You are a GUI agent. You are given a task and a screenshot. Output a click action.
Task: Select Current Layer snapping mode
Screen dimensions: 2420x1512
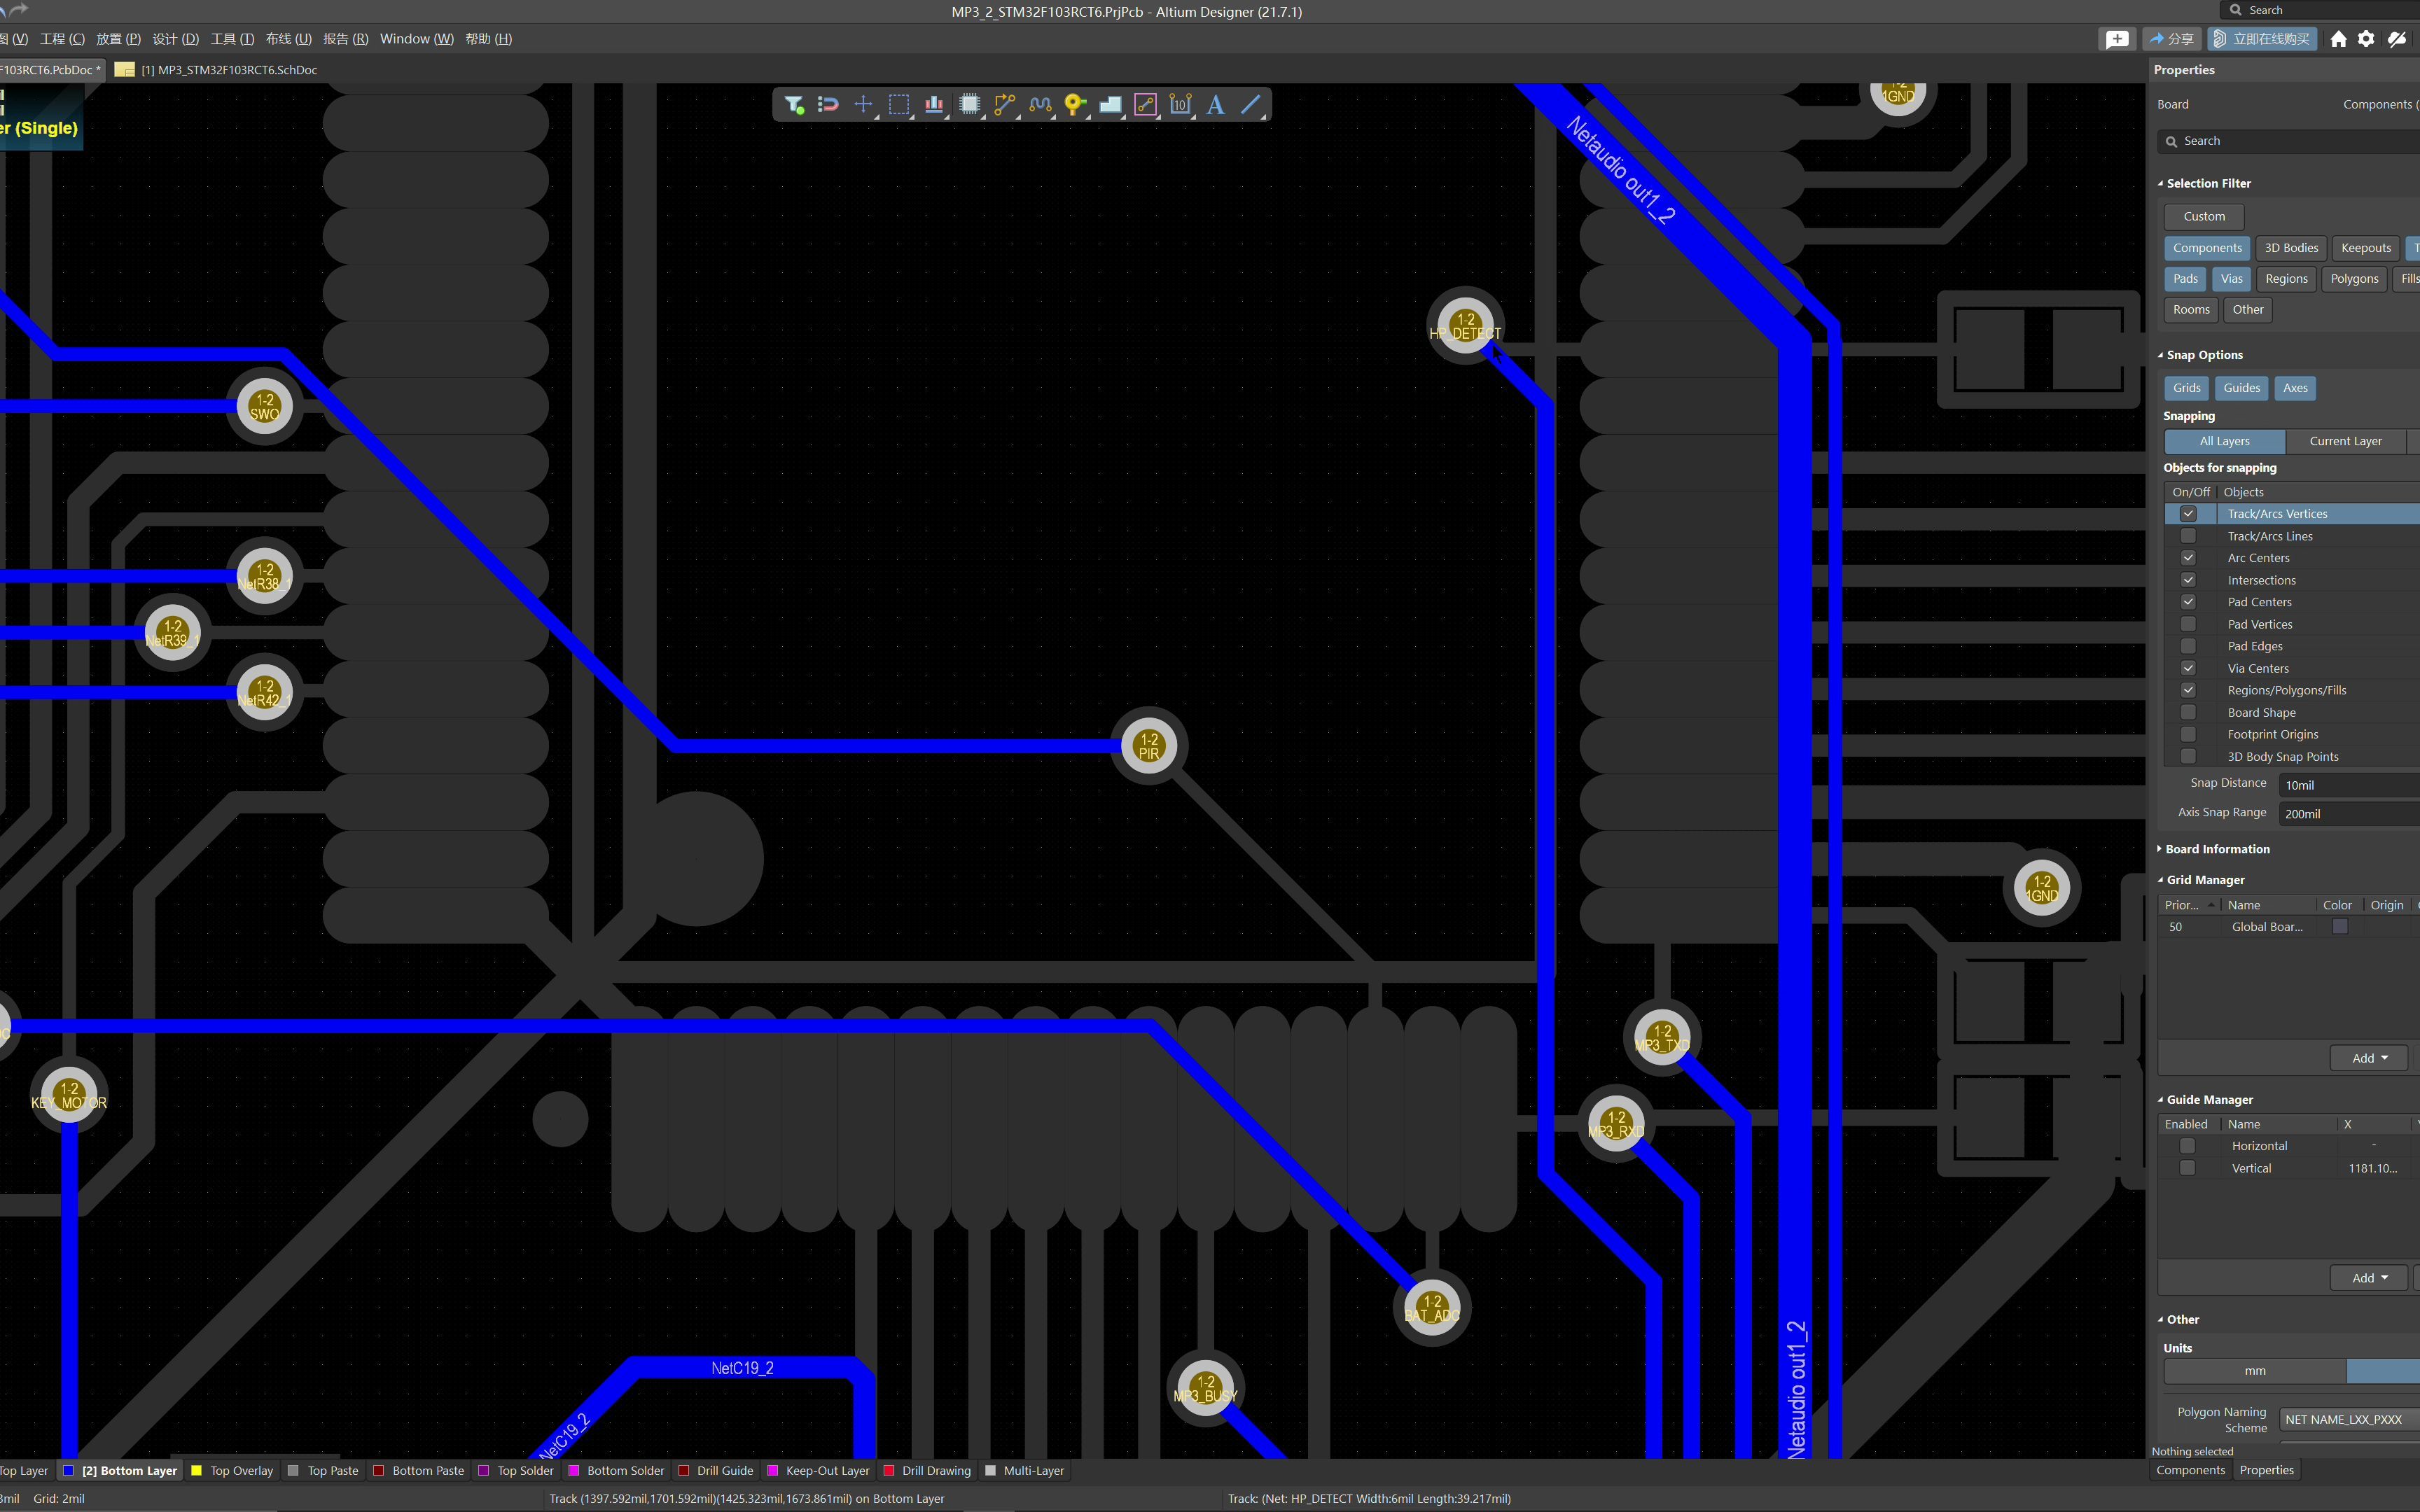[x=2344, y=441]
